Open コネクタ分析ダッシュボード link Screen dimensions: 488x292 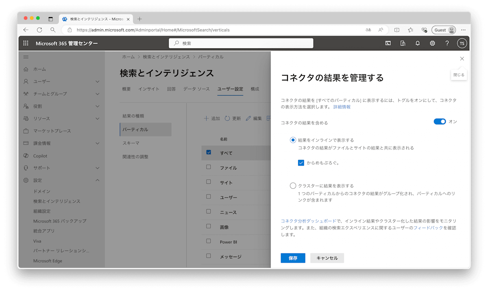pos(309,221)
